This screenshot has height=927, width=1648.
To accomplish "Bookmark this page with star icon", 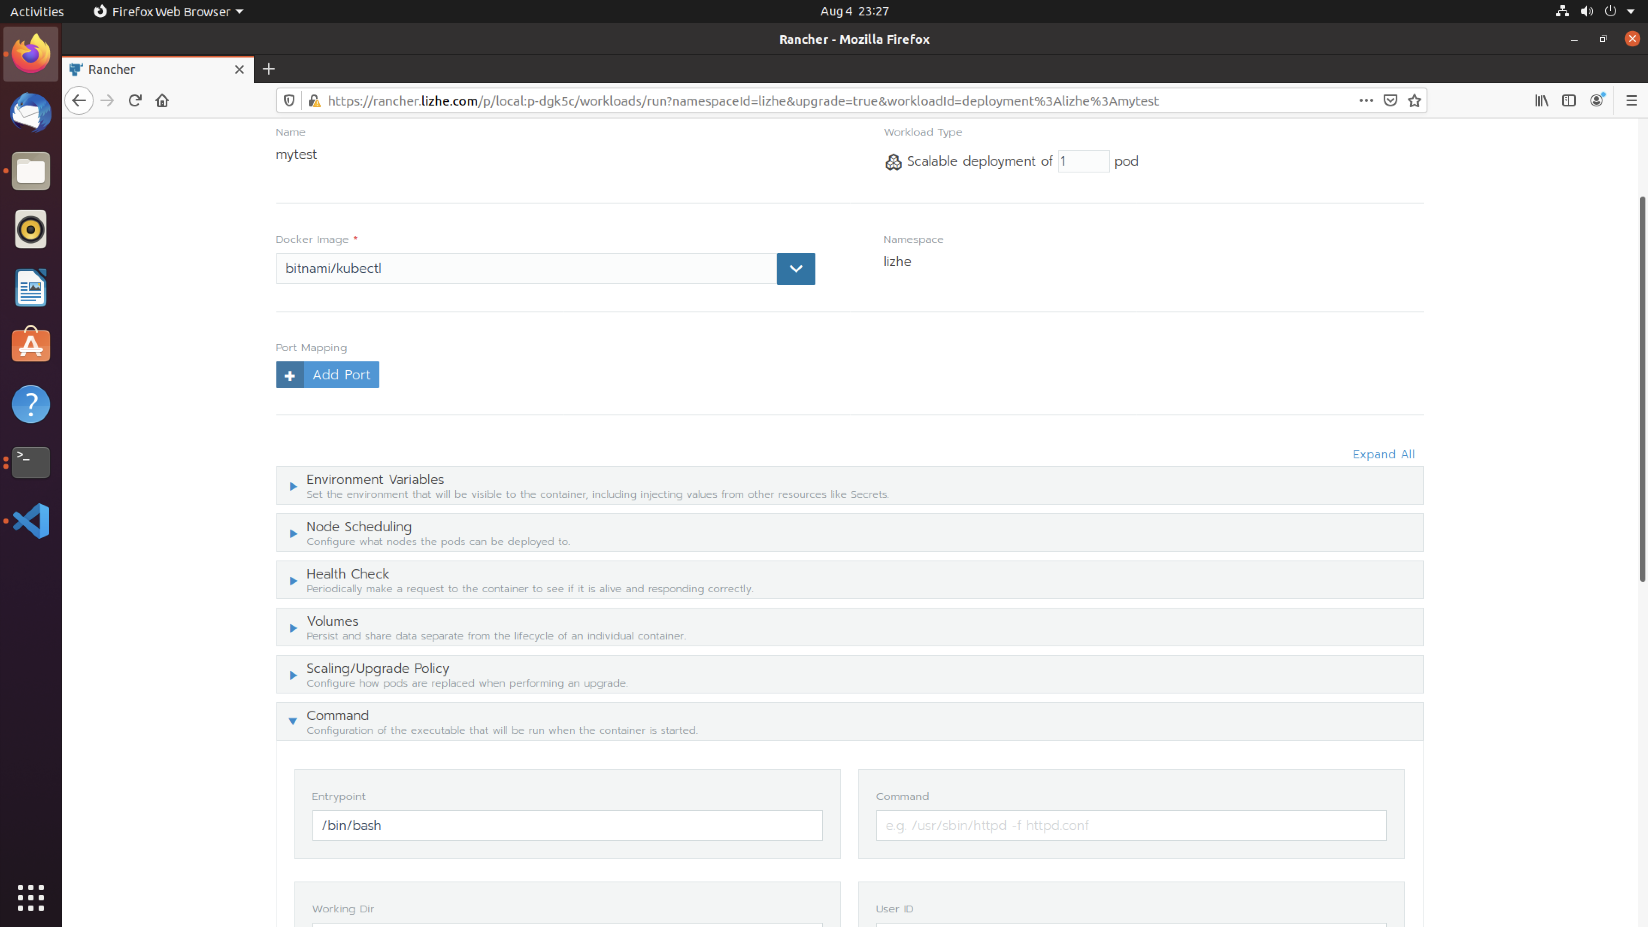I will (1415, 100).
